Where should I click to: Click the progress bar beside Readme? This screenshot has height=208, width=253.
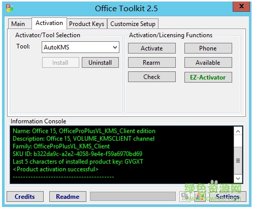[x=133, y=196]
